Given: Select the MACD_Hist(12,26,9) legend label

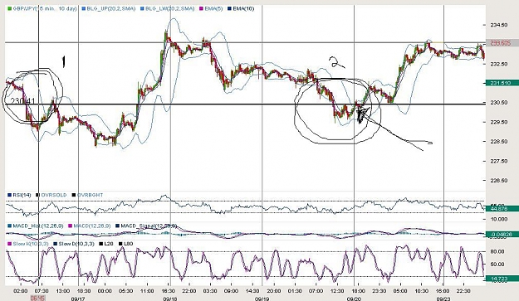Looking at the screenshot, I should click(37, 226).
